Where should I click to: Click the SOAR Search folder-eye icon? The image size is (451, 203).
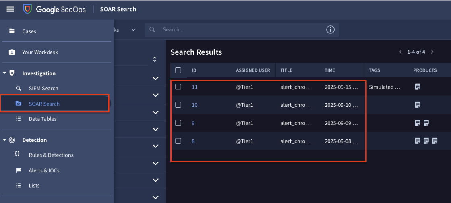coord(19,104)
